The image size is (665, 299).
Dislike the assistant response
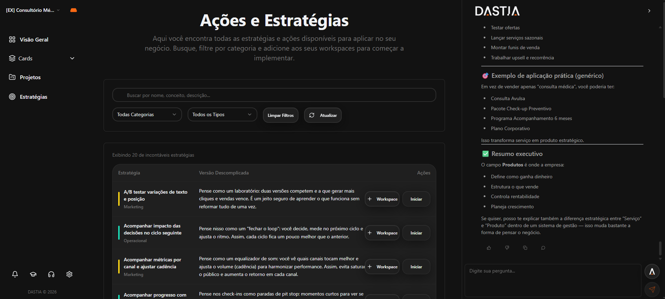coord(507,248)
